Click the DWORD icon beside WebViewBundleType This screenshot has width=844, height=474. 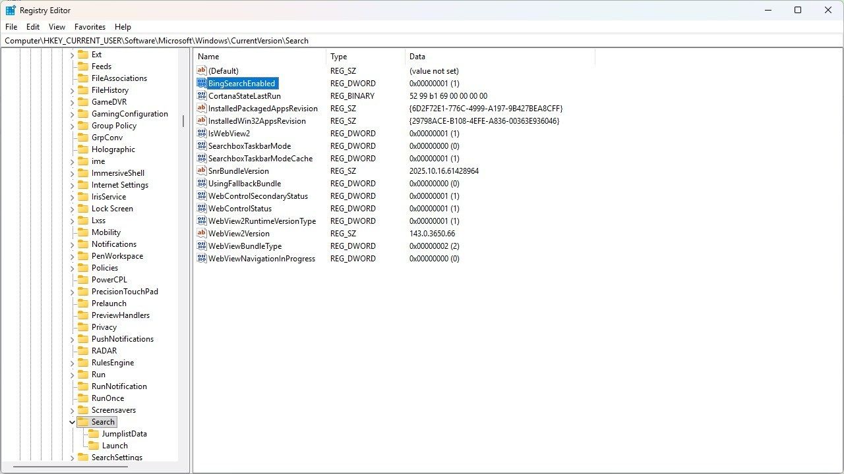(x=202, y=246)
